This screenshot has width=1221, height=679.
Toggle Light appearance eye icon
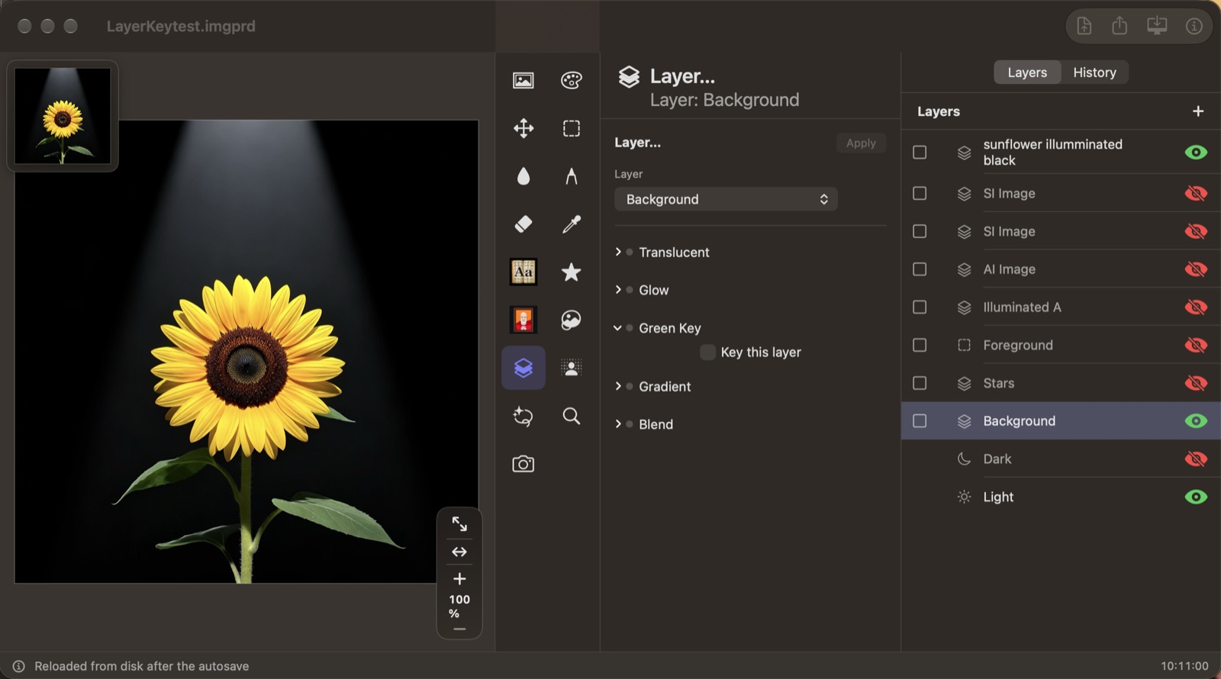click(1196, 497)
